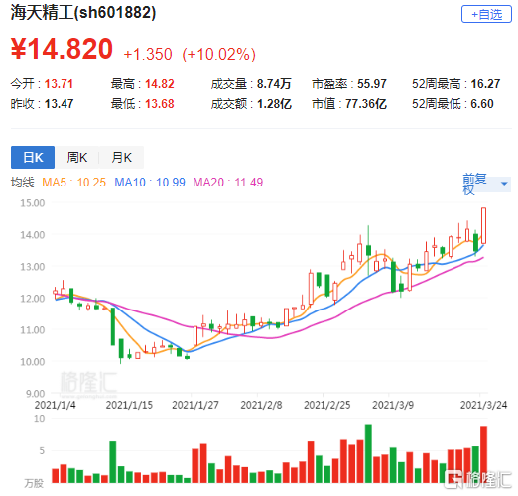This screenshot has width=518, height=496.
Task: Click 最高 value 14.82
Action: (160, 84)
